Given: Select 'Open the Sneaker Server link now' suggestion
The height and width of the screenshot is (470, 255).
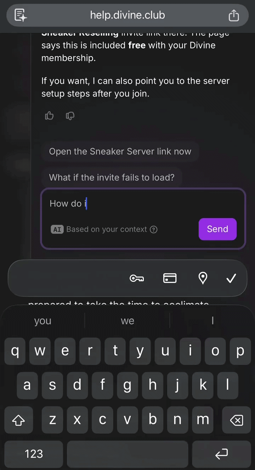Looking at the screenshot, I should [x=120, y=152].
